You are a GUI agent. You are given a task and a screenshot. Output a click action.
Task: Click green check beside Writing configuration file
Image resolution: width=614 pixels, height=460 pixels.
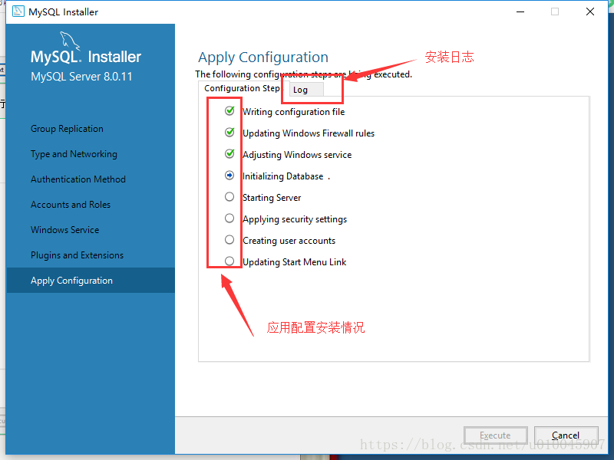tap(229, 111)
